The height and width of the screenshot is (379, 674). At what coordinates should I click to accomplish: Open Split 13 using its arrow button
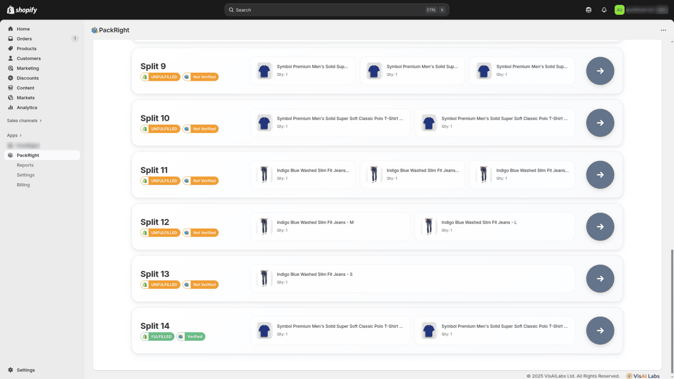600,278
